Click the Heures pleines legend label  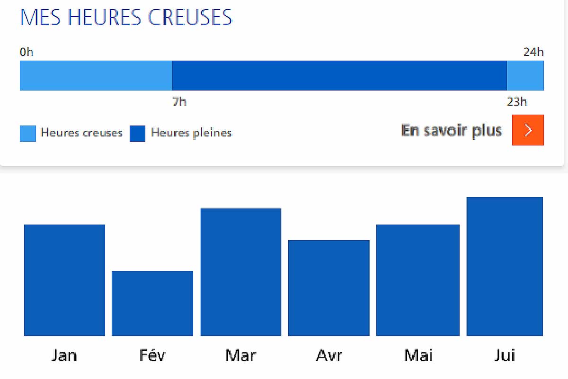(191, 133)
